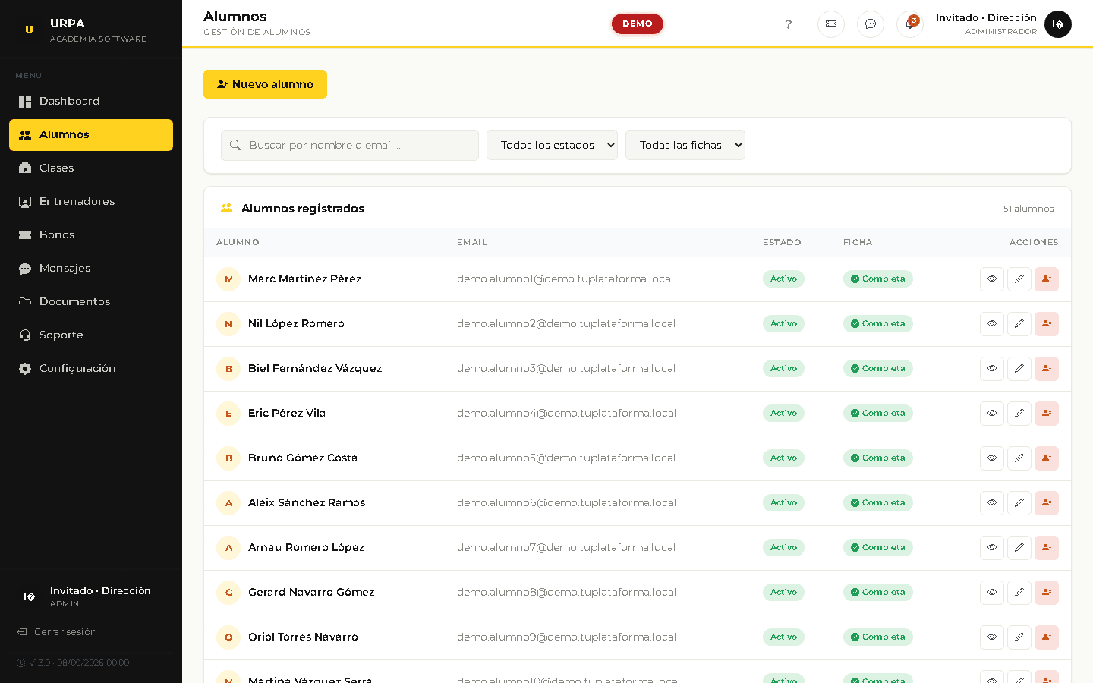Open Bonos in the sidebar
This screenshot has height=683, width=1093.
pos(91,235)
